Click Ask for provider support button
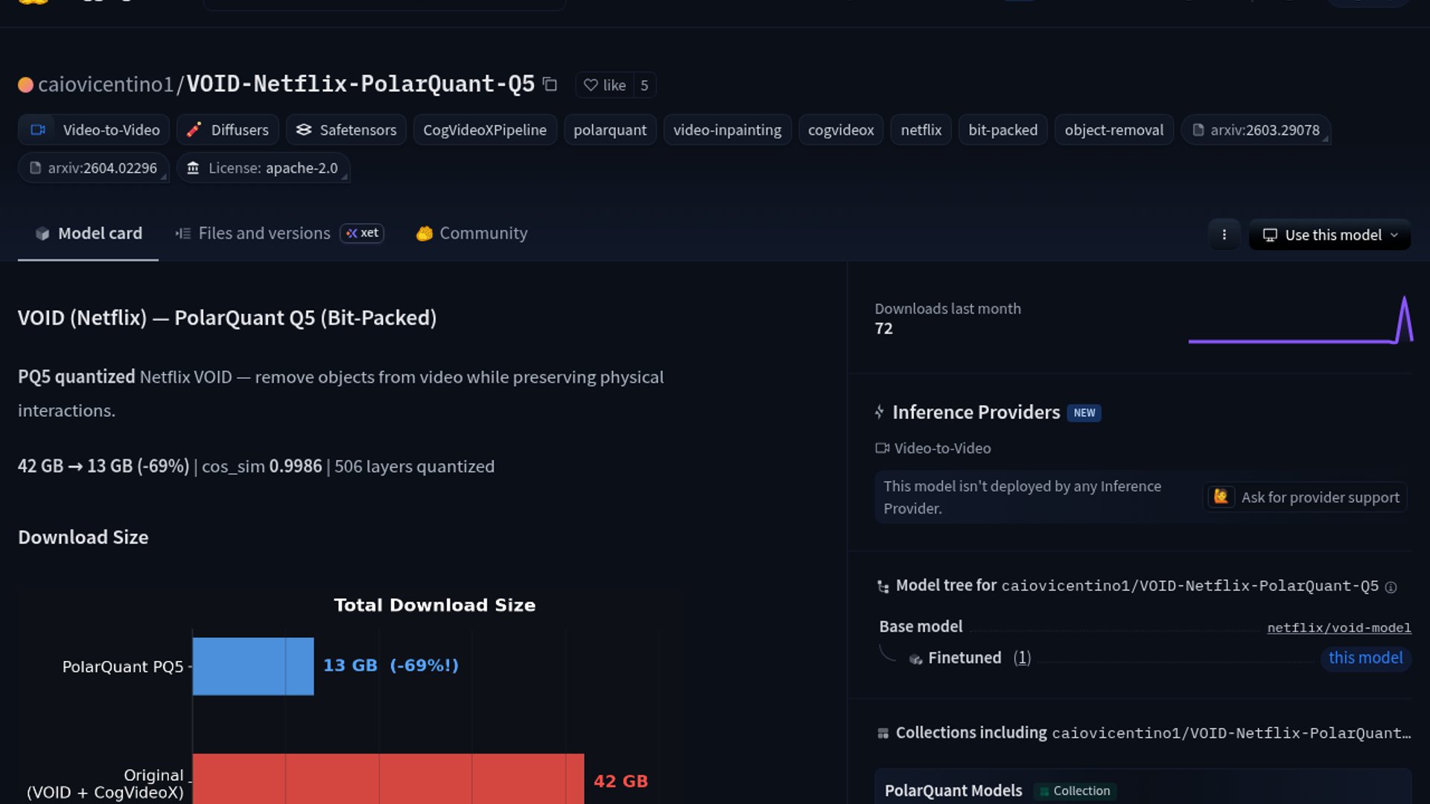Image resolution: width=1430 pixels, height=804 pixels. (x=1305, y=497)
